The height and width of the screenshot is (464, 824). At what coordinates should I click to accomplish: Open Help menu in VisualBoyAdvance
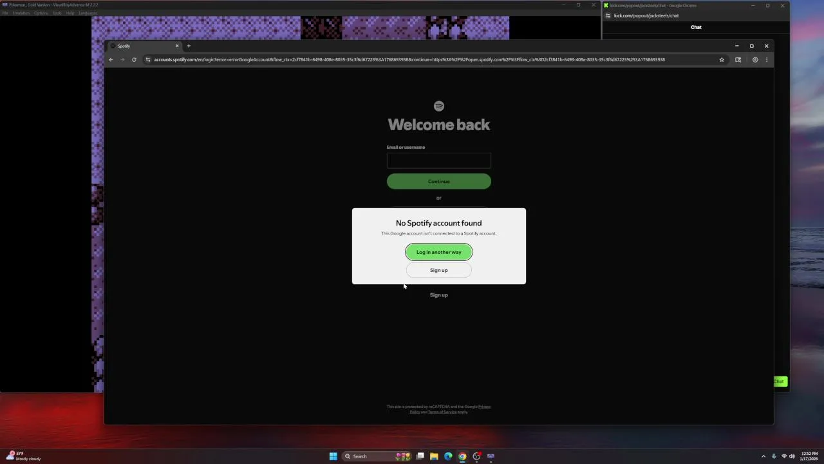[x=70, y=13]
